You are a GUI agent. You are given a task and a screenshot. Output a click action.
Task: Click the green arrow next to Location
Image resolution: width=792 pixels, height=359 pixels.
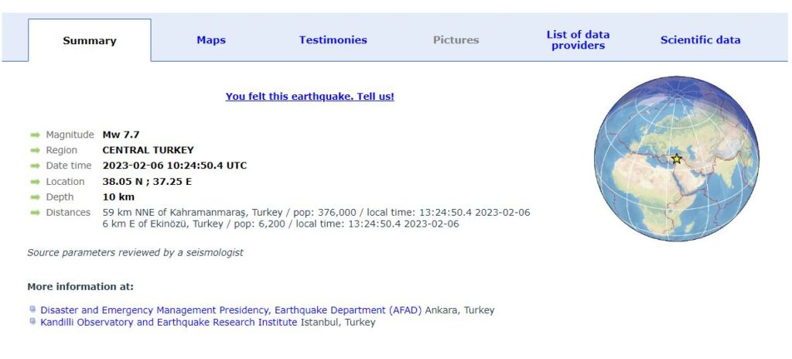(x=36, y=182)
